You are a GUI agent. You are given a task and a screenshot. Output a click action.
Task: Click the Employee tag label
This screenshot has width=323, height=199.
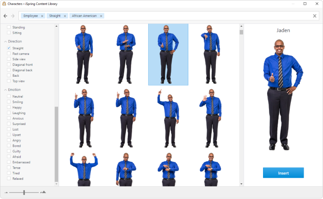coord(30,16)
